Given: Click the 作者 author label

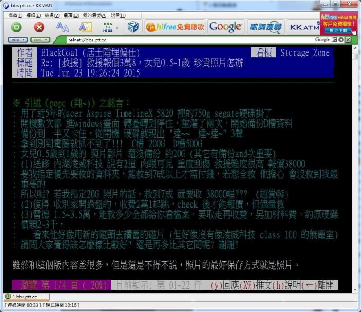Looking at the screenshot, I should coord(24,52).
